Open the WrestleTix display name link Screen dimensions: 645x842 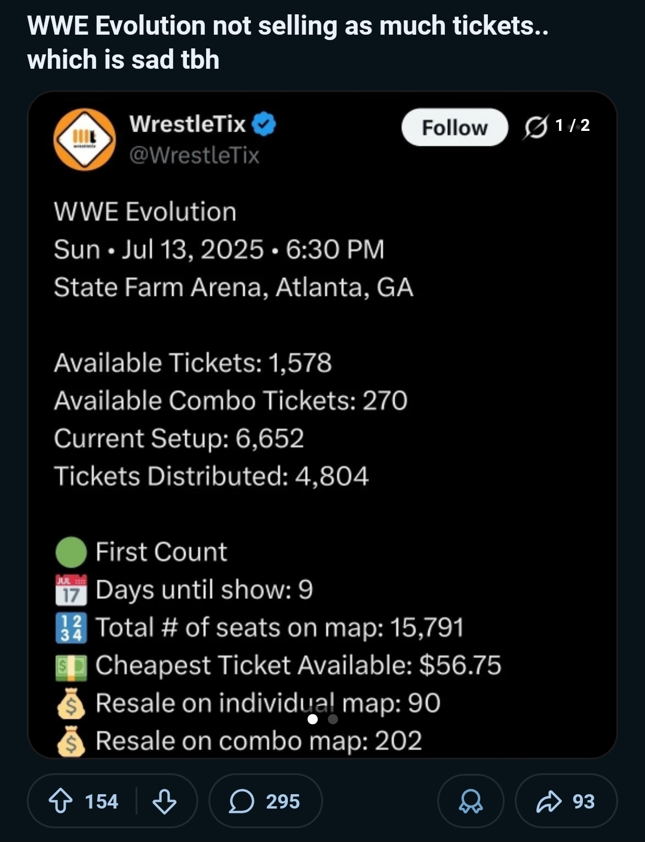click(188, 124)
